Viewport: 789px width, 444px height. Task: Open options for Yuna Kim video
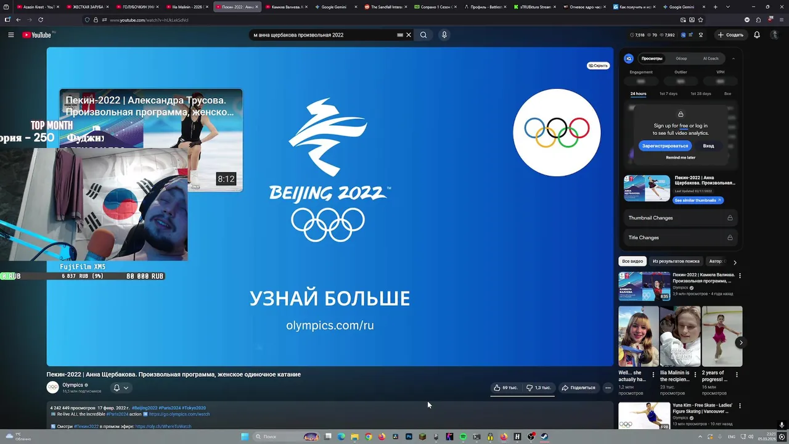pos(740,406)
